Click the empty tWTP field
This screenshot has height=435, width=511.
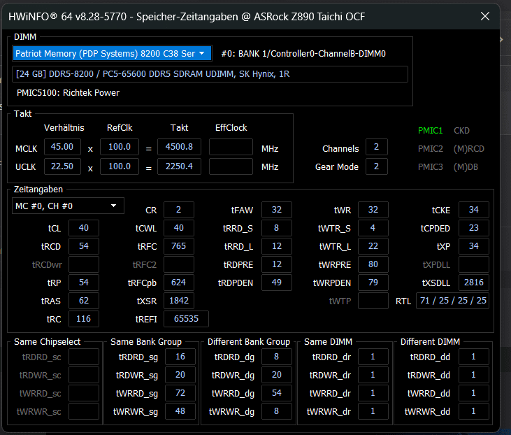pos(373,301)
